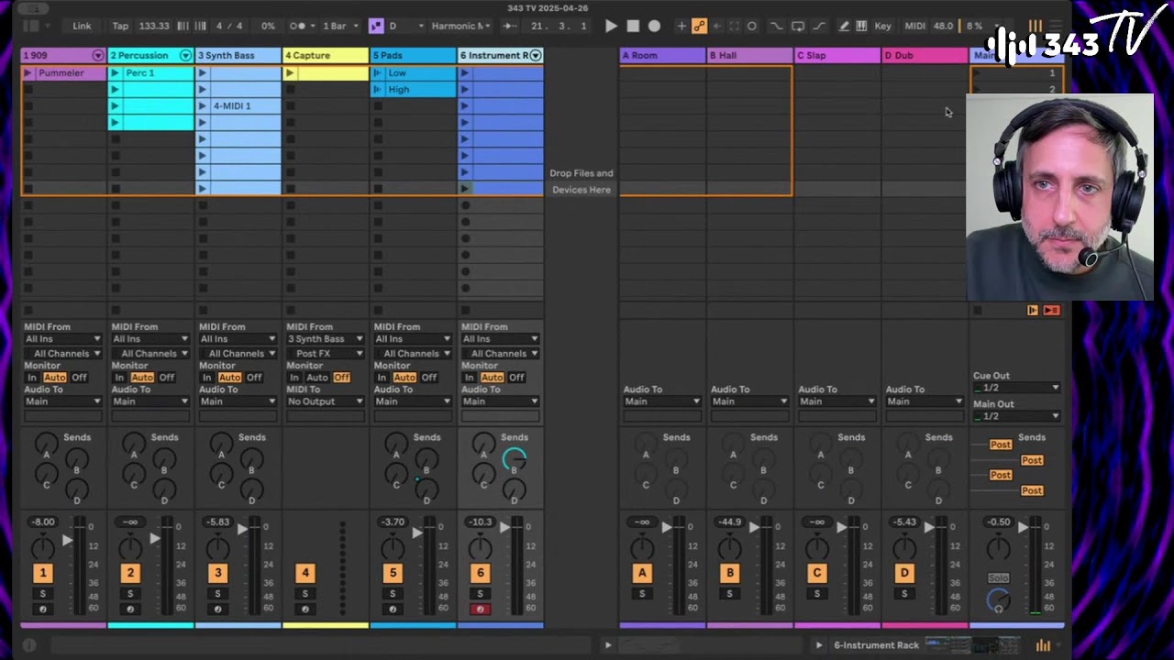This screenshot has height=660, width=1174.
Task: Solo the 3 Synth Bass track
Action: coord(217,594)
